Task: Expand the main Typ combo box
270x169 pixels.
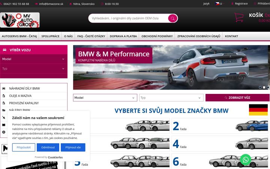Action: [x=171, y=98]
